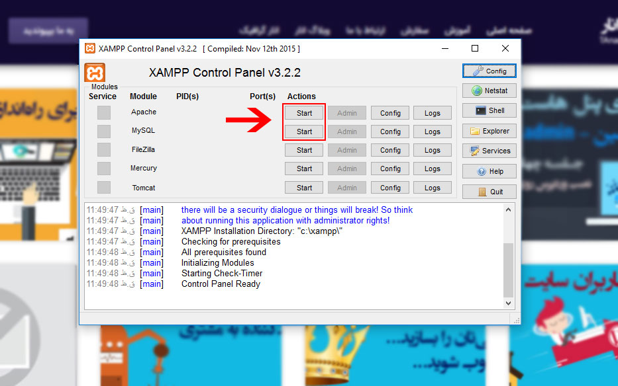Start the Tomcat module
The height and width of the screenshot is (386, 618).
[x=304, y=188]
